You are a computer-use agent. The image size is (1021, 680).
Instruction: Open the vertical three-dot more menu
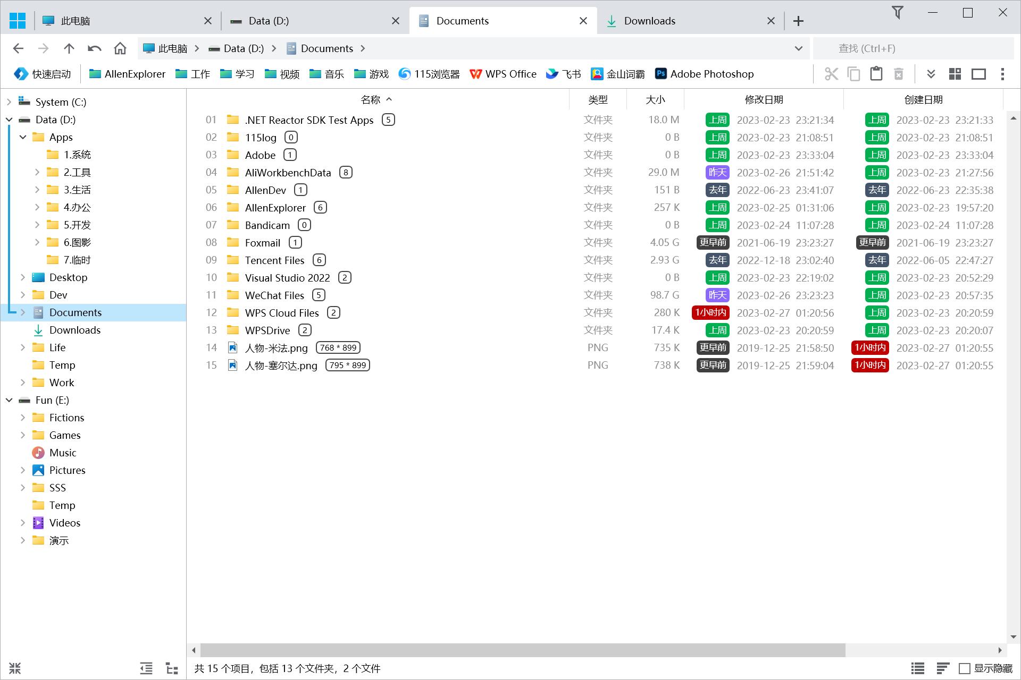1002,74
